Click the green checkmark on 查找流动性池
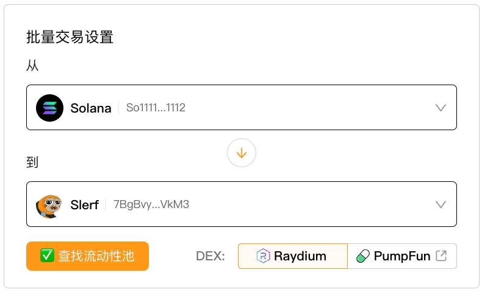This screenshot has width=482, height=292. 47,255
